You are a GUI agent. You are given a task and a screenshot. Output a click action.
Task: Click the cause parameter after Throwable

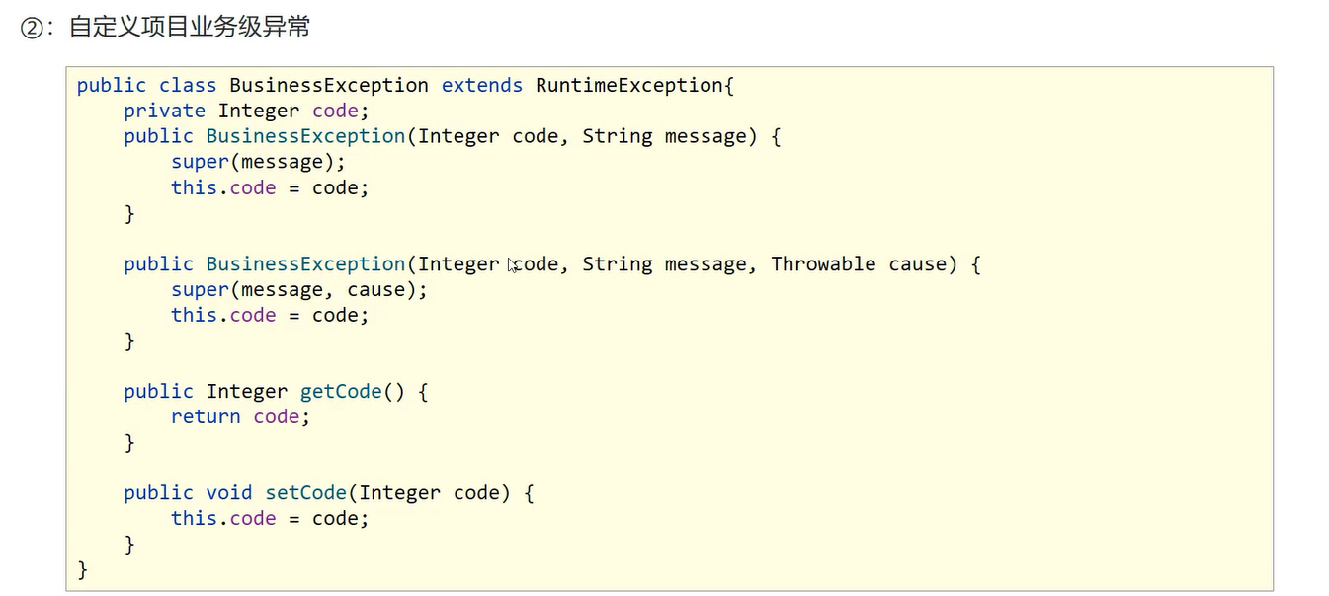[917, 264]
